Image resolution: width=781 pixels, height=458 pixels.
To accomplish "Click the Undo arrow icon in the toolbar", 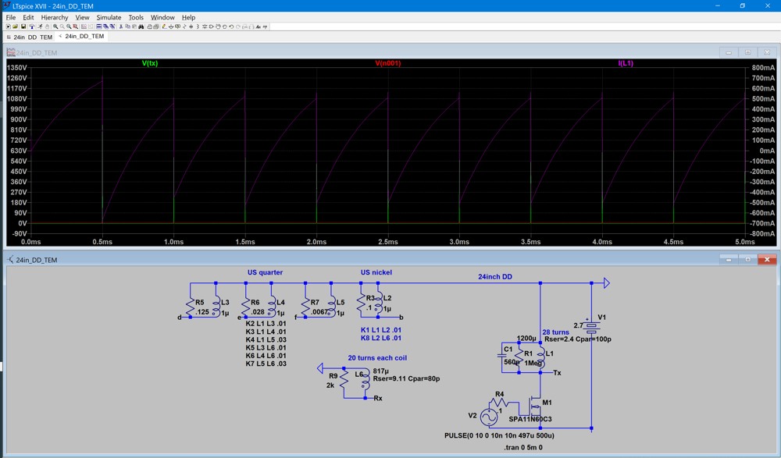I will (x=231, y=27).
